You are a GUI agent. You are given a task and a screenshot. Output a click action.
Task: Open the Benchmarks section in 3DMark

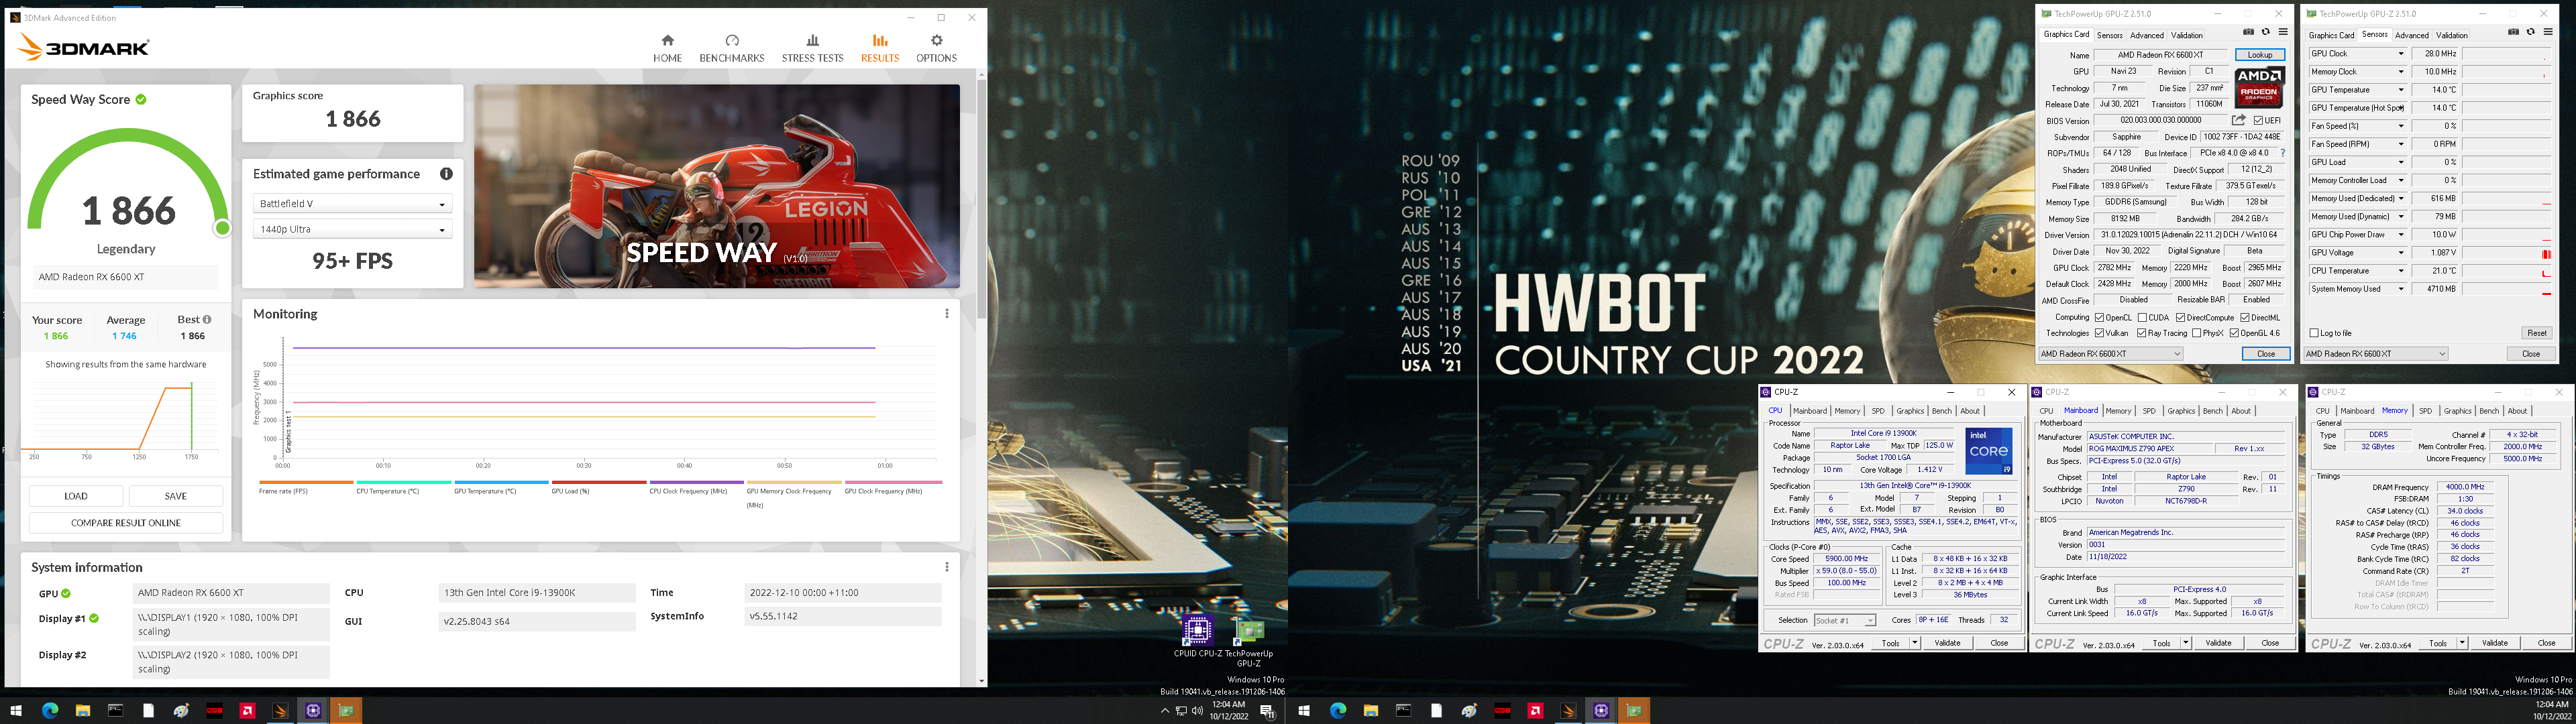click(731, 48)
